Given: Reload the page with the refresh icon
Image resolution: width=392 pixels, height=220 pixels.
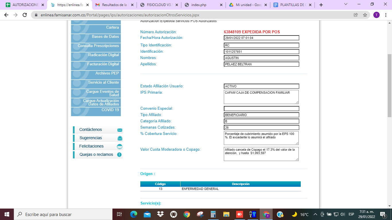Looking at the screenshot, I should coord(25,15).
